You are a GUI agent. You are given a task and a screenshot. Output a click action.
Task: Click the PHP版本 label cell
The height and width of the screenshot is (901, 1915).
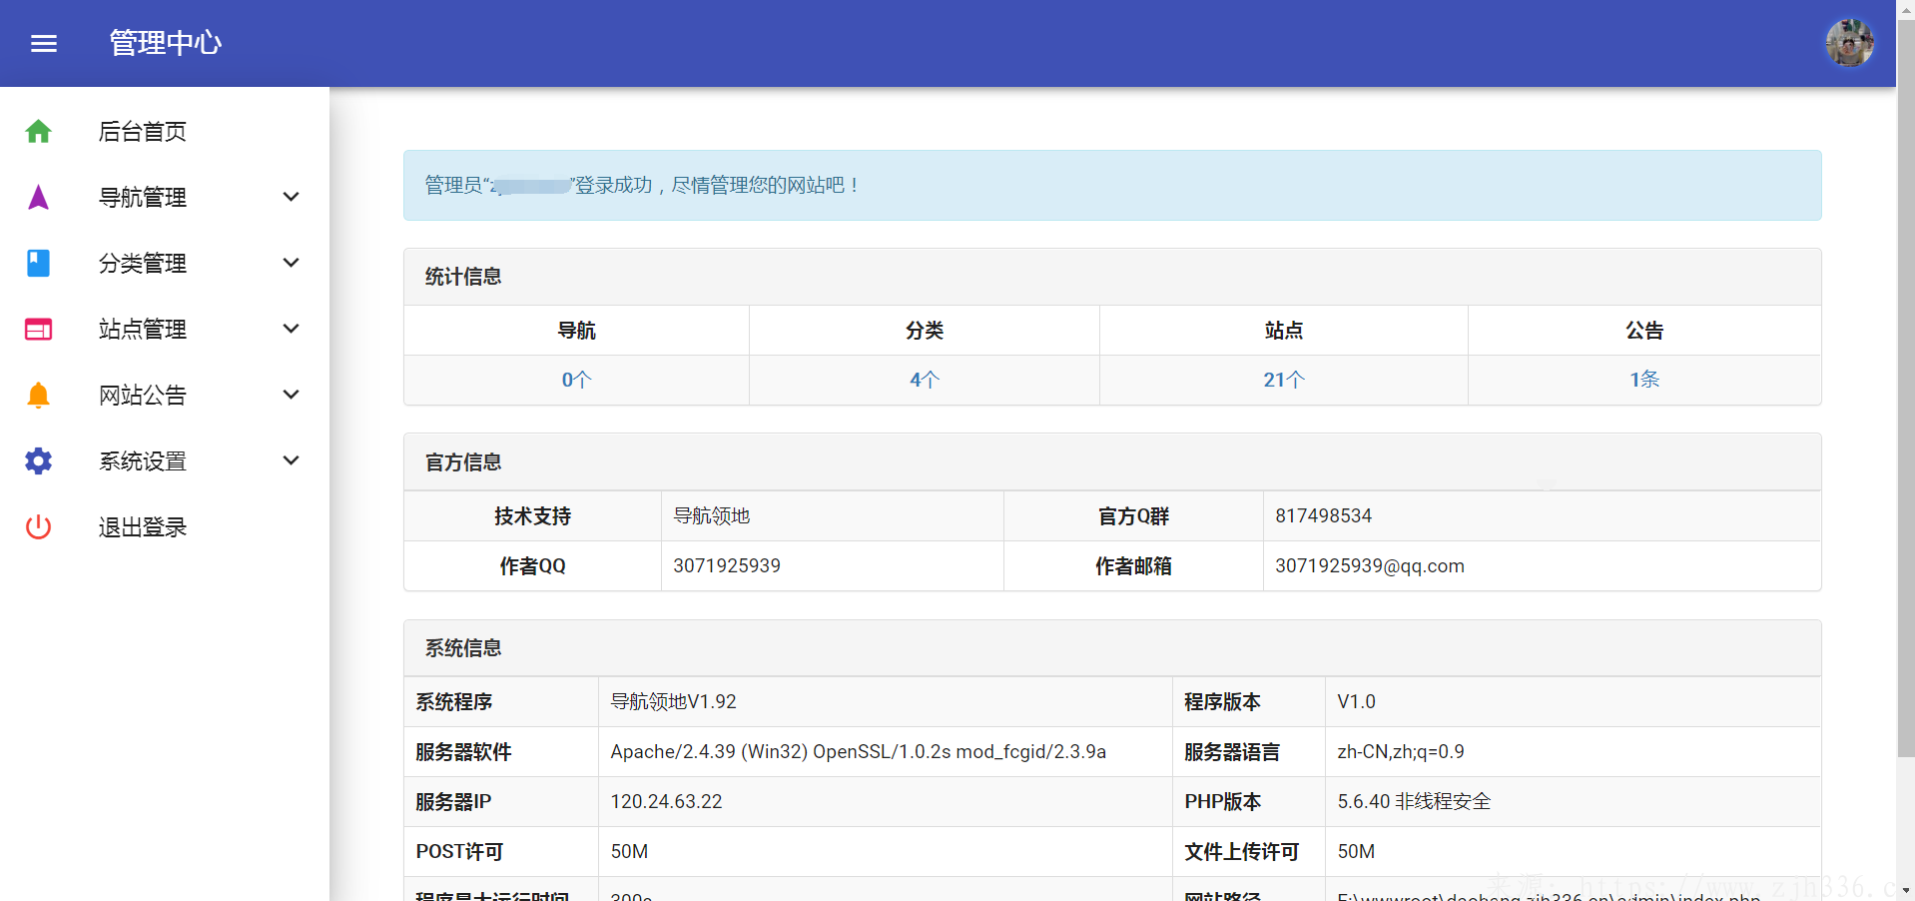click(1249, 802)
